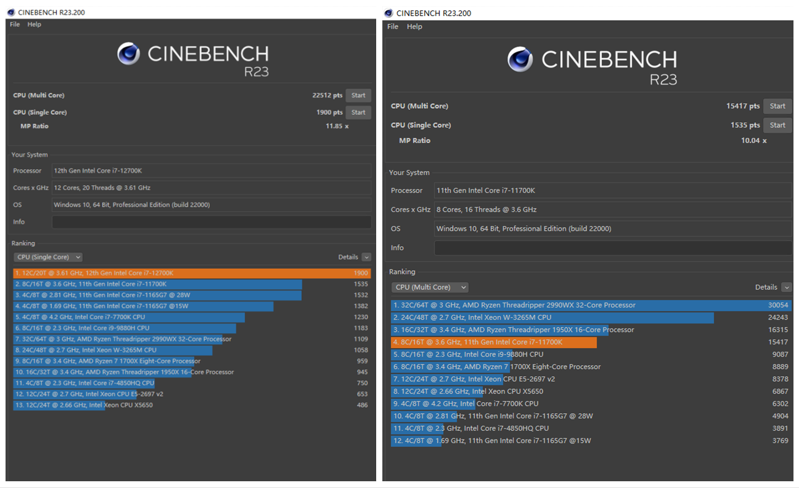Select the orange i7-11700K row scoring 15417
This screenshot has width=799, height=488.
592,342
